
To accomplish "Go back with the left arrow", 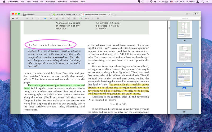I will [13, 18].
